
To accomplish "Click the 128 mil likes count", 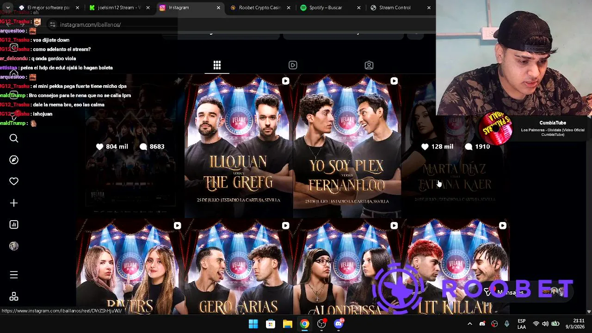I will 437,147.
